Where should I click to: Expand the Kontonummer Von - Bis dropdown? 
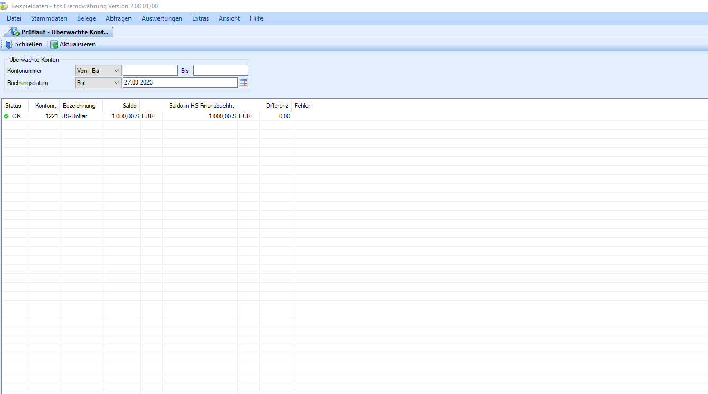(116, 71)
